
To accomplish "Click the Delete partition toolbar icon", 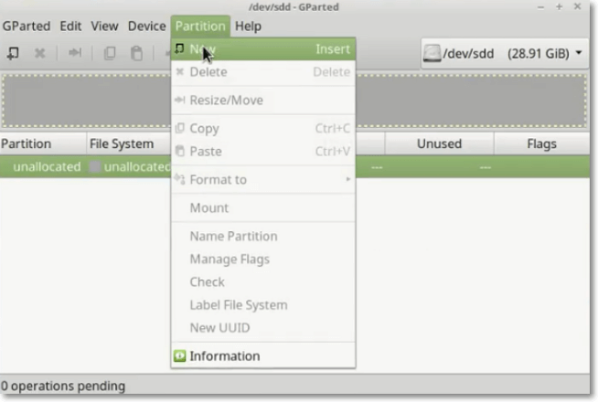I will pyautogui.click(x=39, y=53).
